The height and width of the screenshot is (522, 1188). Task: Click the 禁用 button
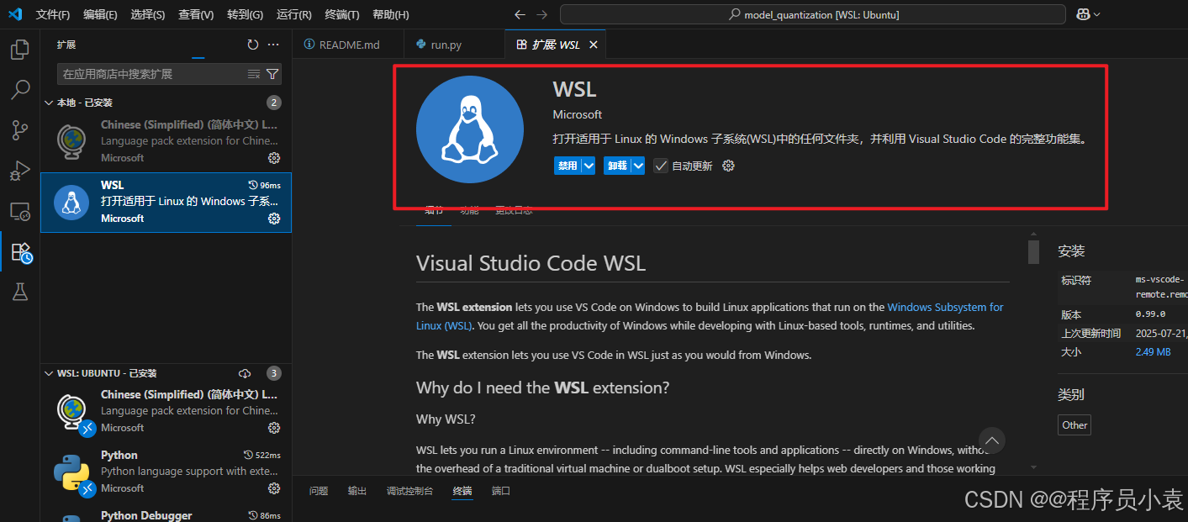pos(568,166)
